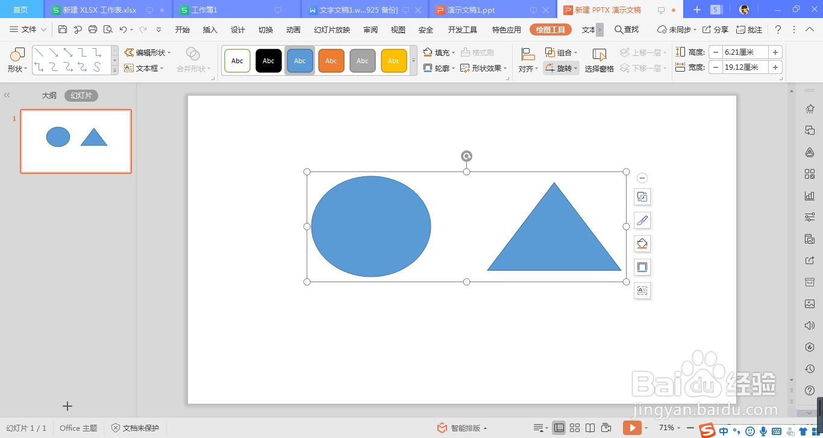Open the 文件 file menu

(28, 29)
